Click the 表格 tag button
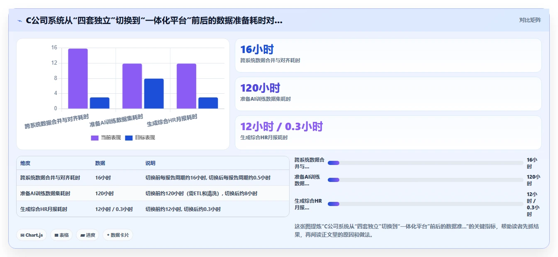Image resolution: width=558 pixels, height=257 pixels. coord(61,235)
